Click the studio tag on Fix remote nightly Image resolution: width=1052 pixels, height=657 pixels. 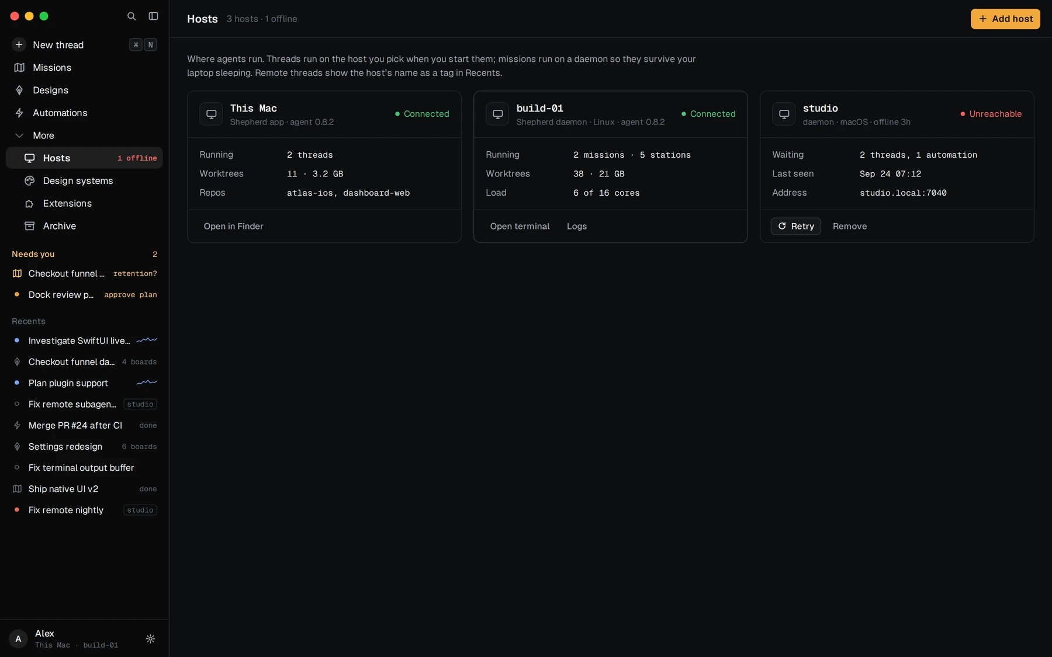[x=140, y=510]
